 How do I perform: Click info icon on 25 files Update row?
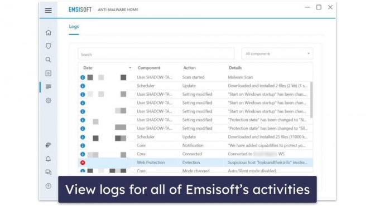[83, 137]
